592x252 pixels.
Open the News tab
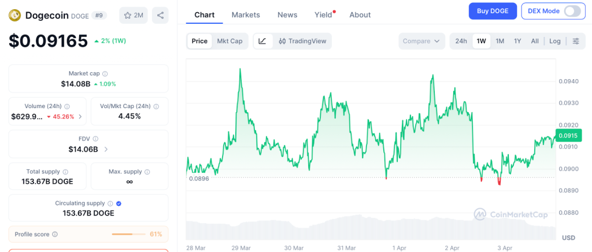(x=287, y=15)
